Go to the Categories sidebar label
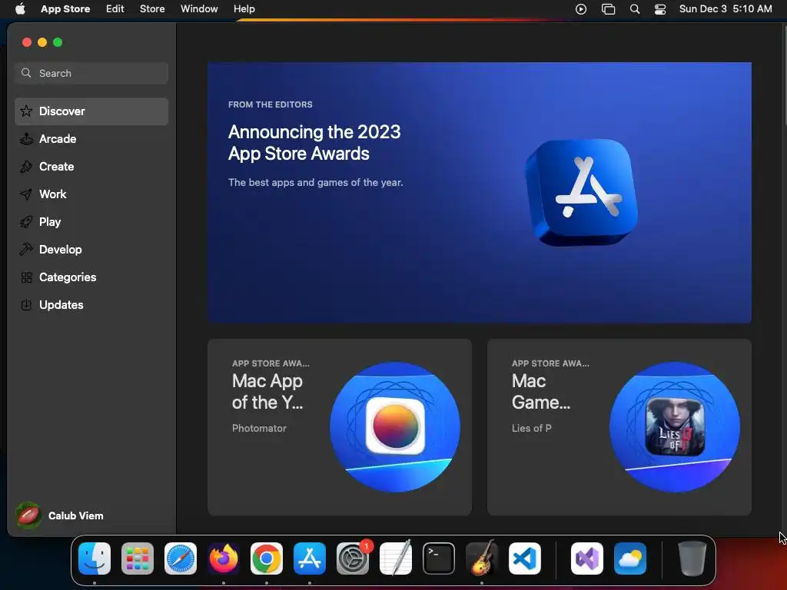The image size is (787, 590). [x=68, y=277]
